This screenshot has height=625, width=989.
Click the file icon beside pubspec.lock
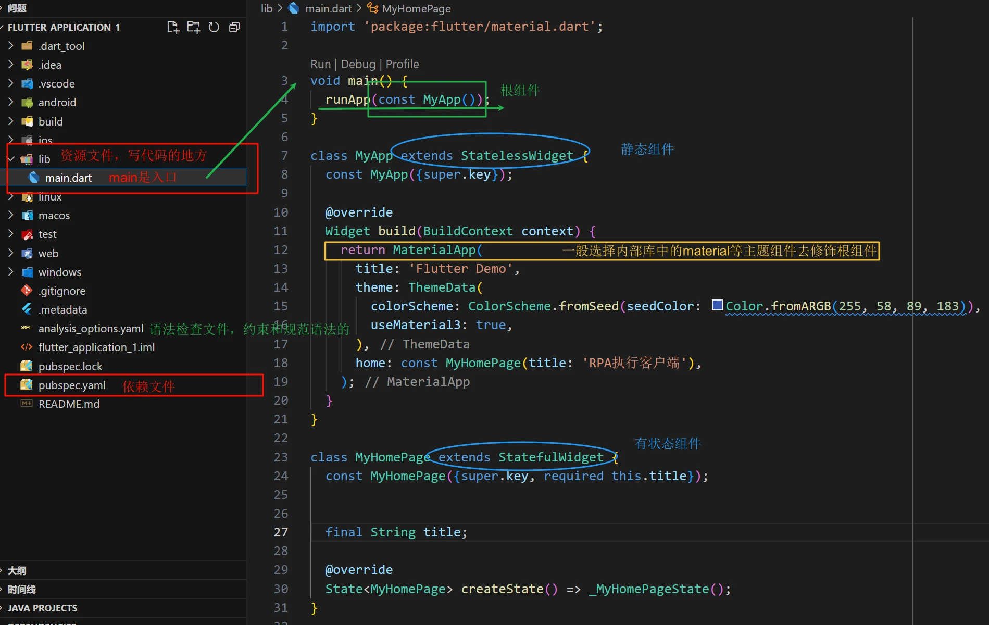[27, 366]
